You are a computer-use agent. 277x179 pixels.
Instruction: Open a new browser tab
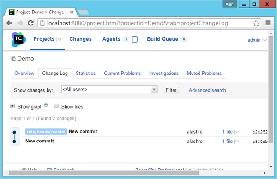84,12
